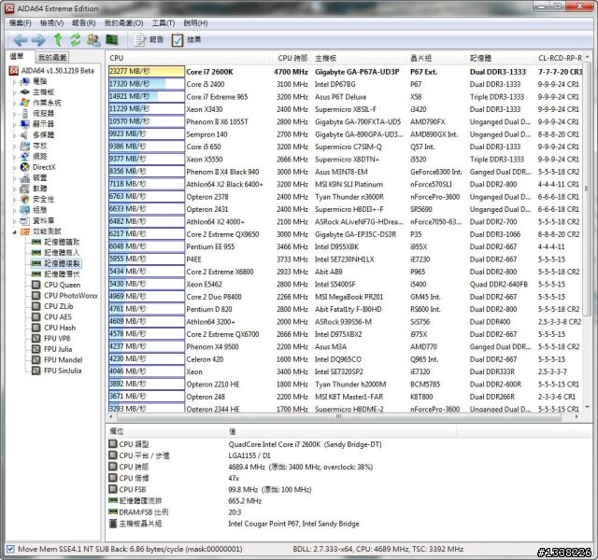Image resolution: width=598 pixels, height=560 pixels.
Task: Open the (R) menu in menu bar
Action: click(x=84, y=23)
